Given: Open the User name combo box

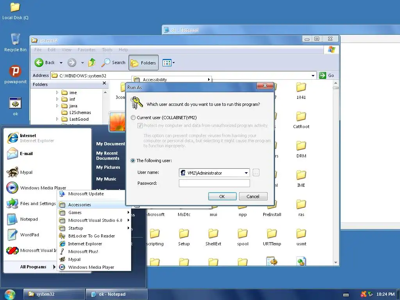Looking at the screenshot, I should click(214, 173).
